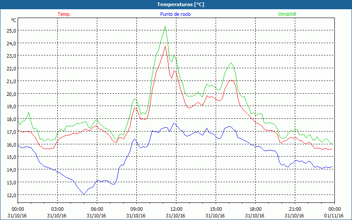
Task: Click the 15,0 y-axis value
Action: coord(11,157)
